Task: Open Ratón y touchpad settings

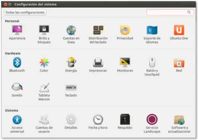Action: tap(152, 62)
